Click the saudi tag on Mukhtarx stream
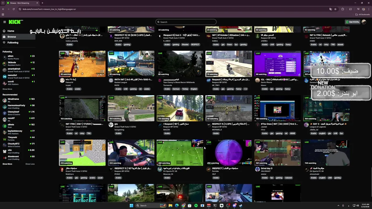Image resolution: width=372 pixels, height=209 pixels. (100, 178)
